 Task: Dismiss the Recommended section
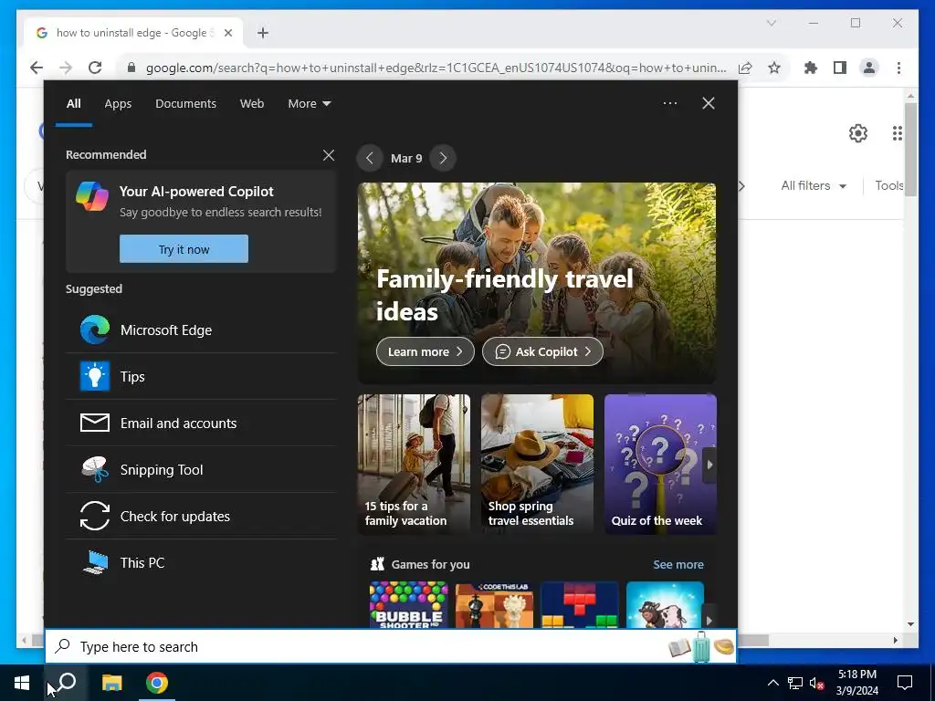[329, 155]
